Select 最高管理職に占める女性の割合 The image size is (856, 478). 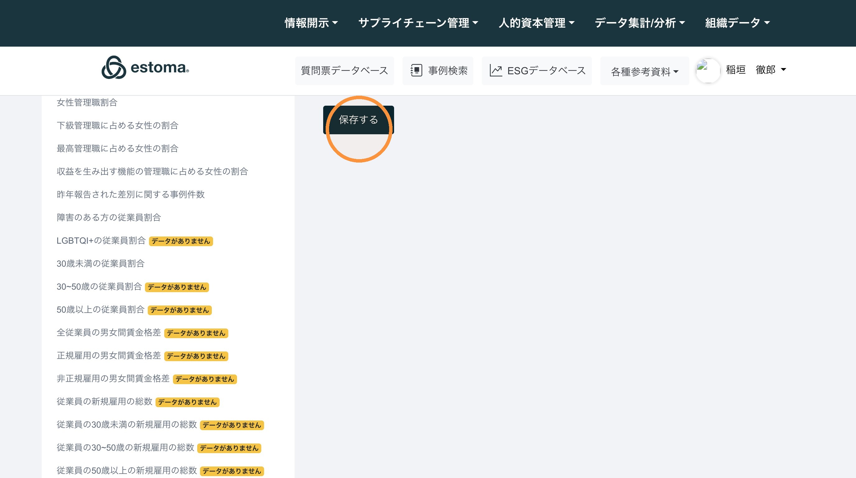click(118, 148)
